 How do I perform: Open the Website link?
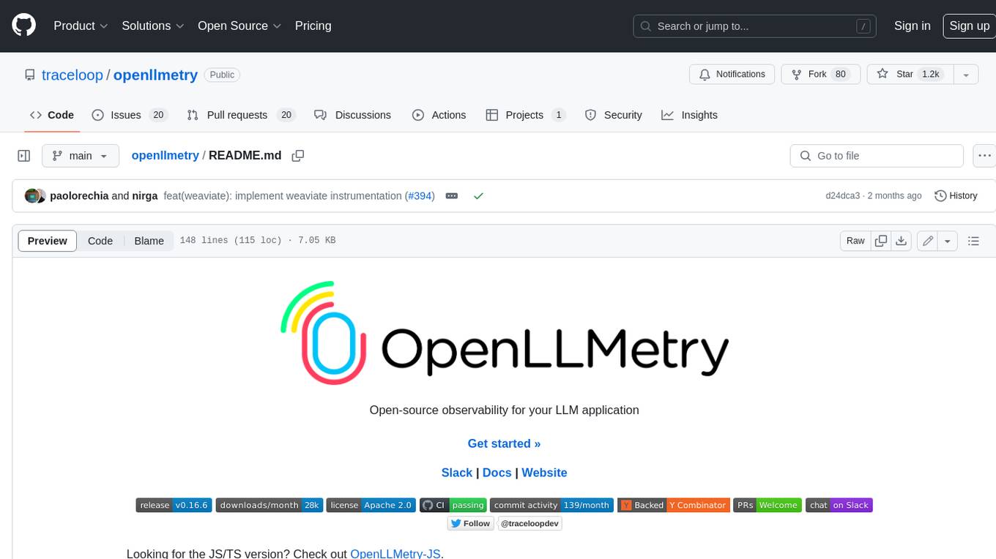coord(544,473)
